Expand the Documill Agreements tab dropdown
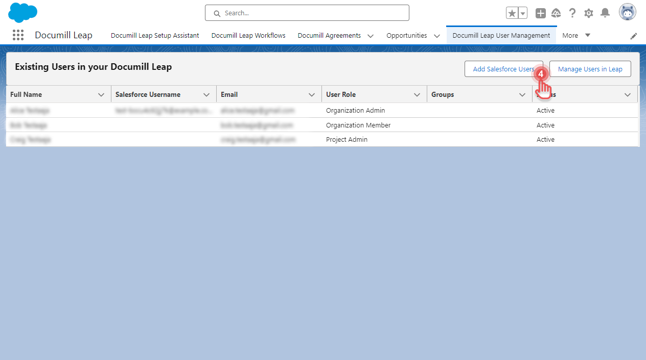 pos(371,36)
